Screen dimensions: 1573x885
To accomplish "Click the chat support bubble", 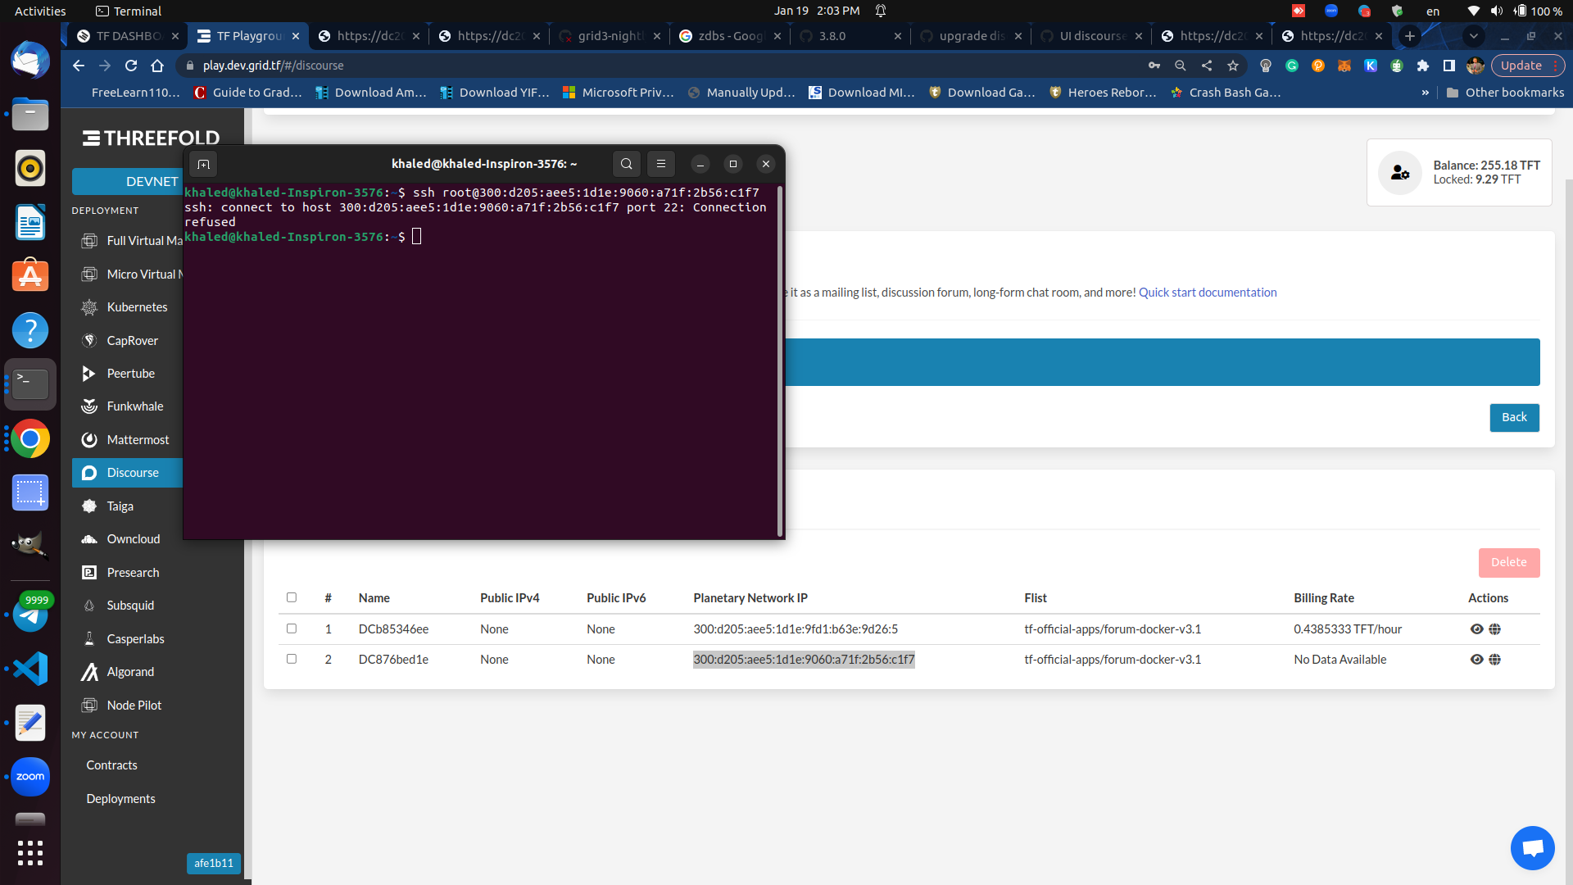I will pos(1531,847).
